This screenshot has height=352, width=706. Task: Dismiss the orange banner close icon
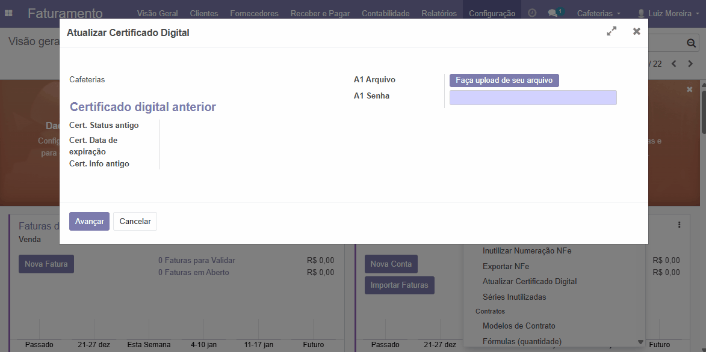coord(689,90)
